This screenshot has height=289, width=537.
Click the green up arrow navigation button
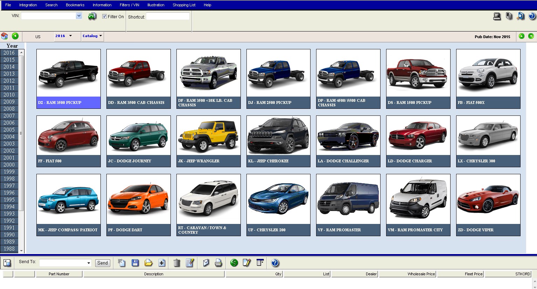522,36
